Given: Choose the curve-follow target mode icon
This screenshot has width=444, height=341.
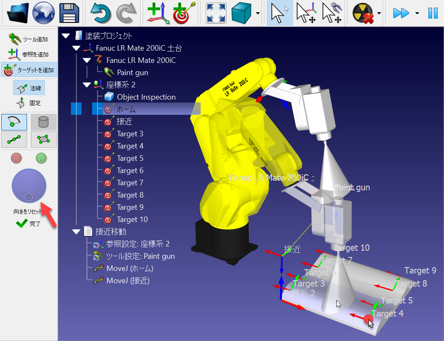Looking at the screenshot, I should (14, 122).
